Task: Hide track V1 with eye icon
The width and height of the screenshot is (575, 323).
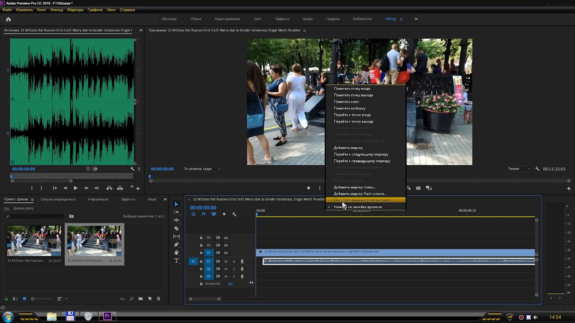Action: [226, 253]
